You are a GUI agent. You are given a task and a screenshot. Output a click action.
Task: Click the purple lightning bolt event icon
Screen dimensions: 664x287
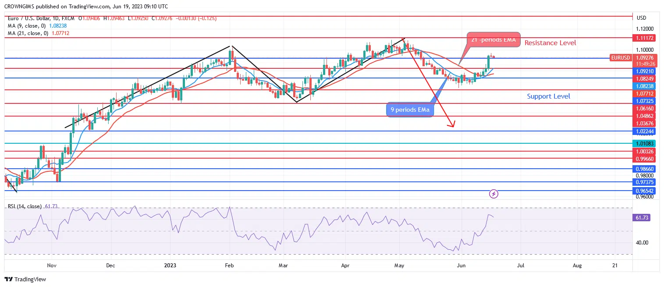click(494, 193)
